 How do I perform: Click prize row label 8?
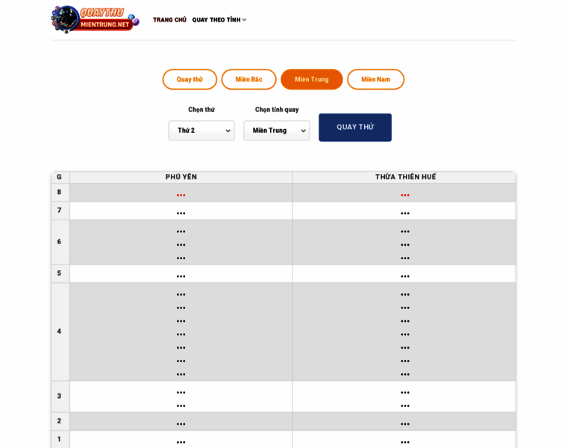click(x=59, y=192)
